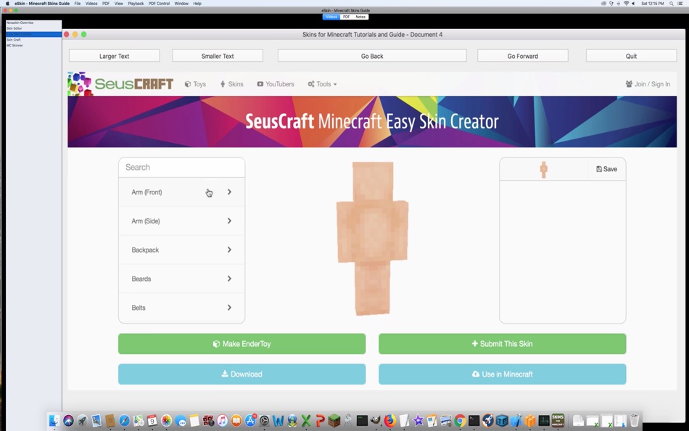Viewport: 689px width, 431px height.
Task: Open the Window menu
Action: click(181, 4)
